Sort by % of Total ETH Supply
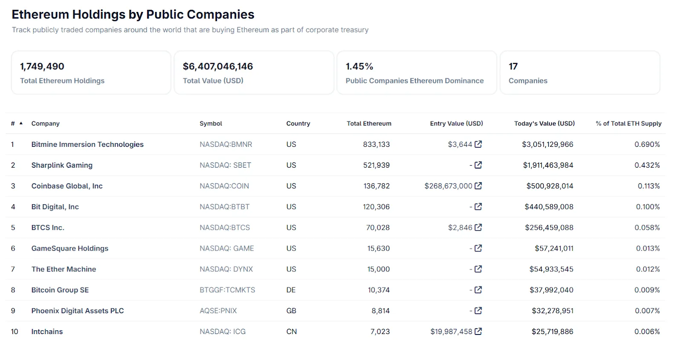 pos(628,123)
